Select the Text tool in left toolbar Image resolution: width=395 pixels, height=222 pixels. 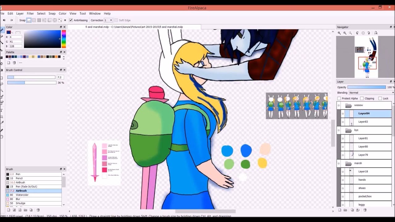click(x=2, y=110)
